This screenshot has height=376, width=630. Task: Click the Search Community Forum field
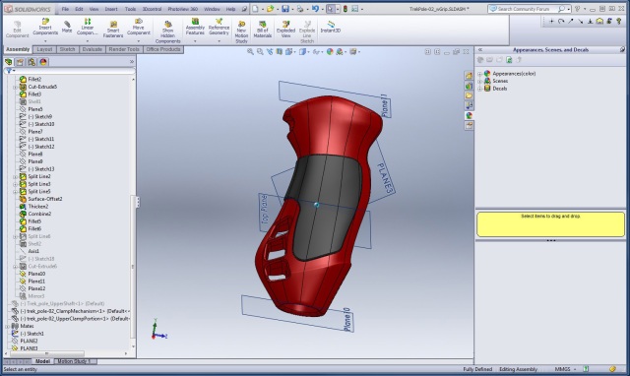click(x=527, y=9)
